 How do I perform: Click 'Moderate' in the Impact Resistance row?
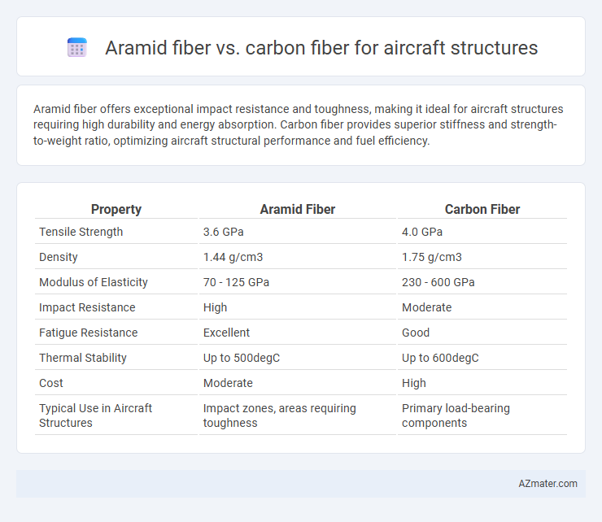[x=426, y=307]
